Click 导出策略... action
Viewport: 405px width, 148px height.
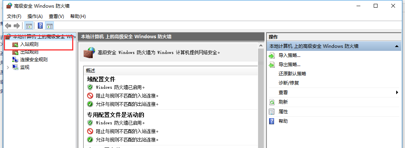pos(289,65)
